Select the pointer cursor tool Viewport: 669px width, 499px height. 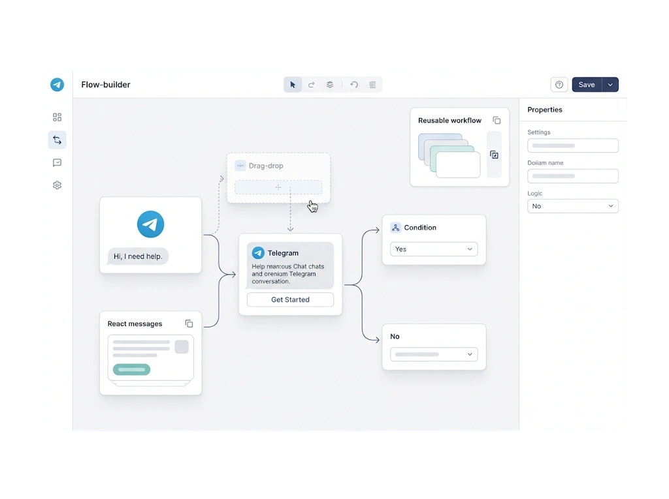point(293,84)
